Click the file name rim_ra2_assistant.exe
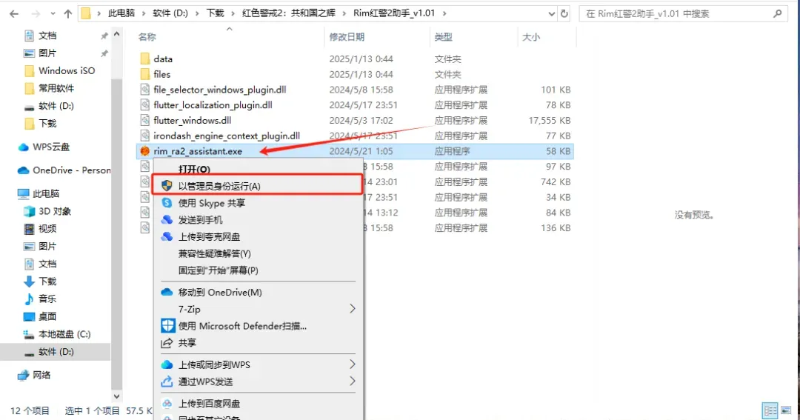 [198, 151]
